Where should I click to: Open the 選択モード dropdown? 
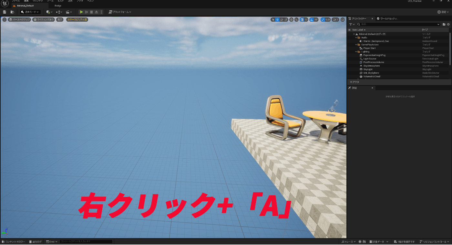tap(30, 12)
